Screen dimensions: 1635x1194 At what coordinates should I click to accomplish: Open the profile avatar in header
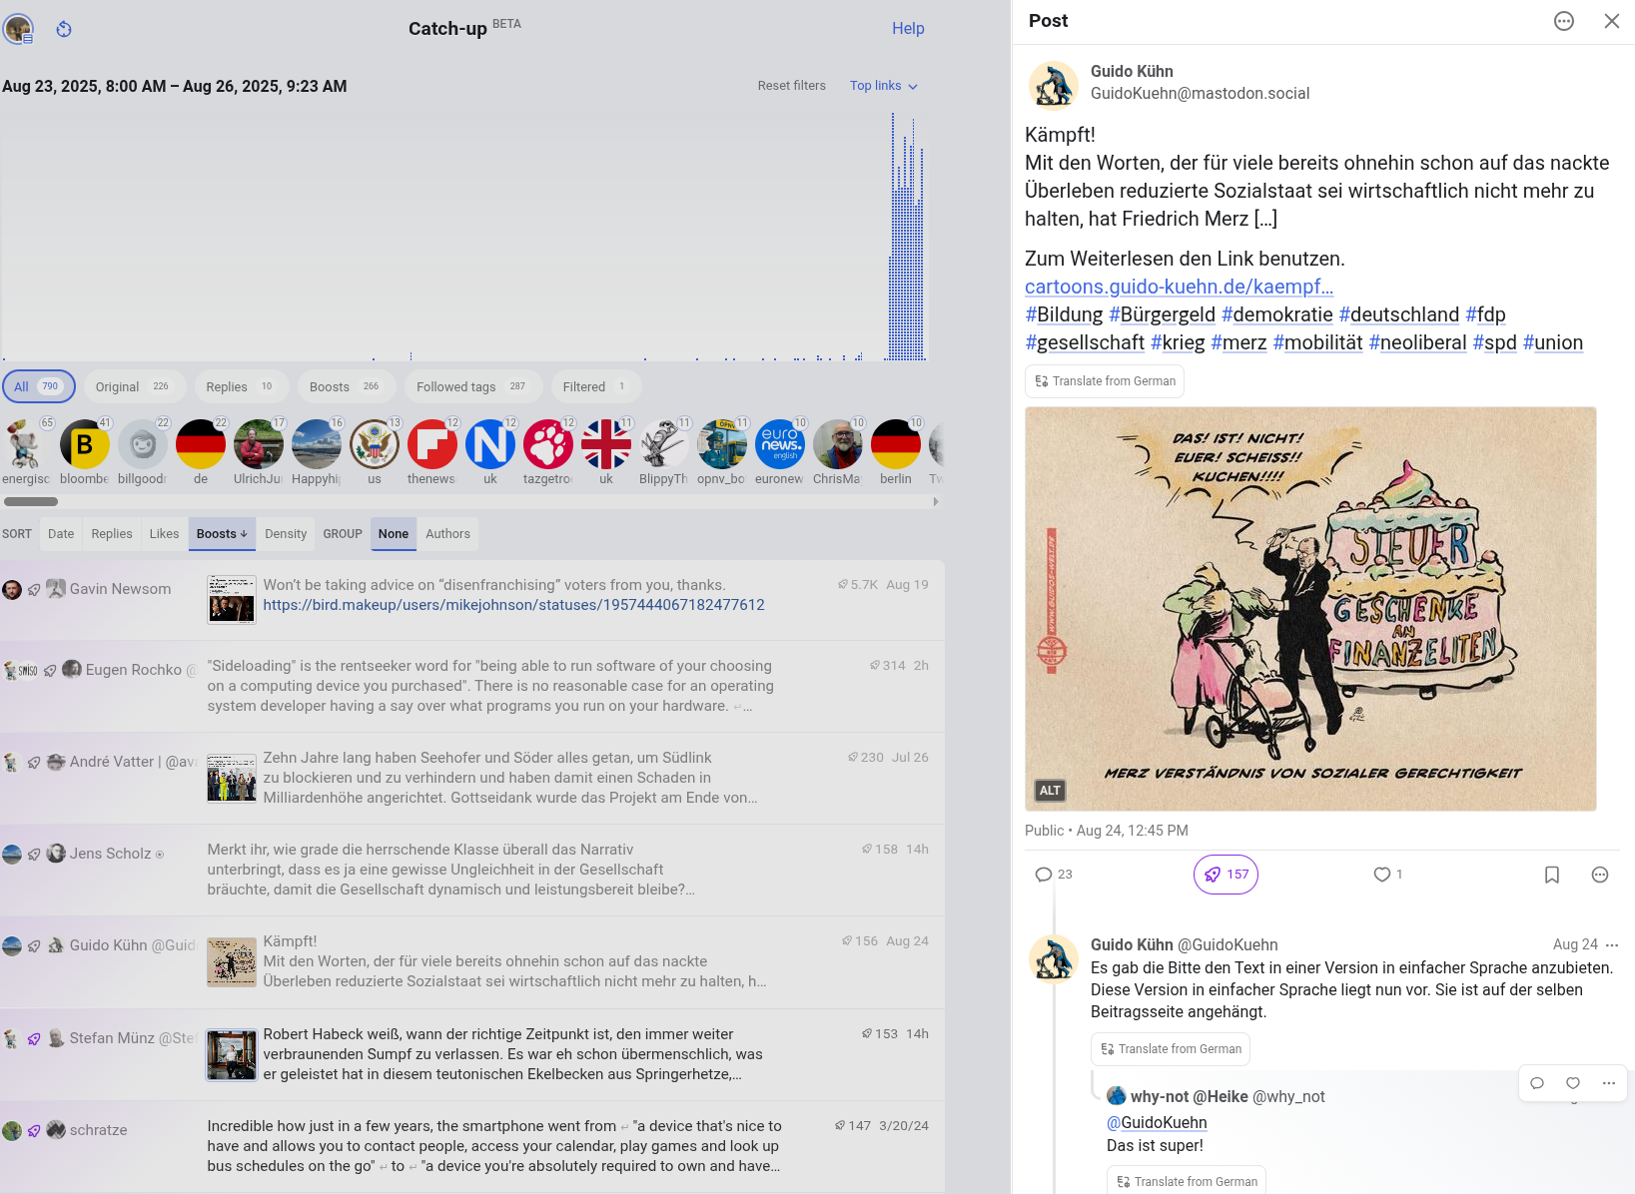[x=18, y=29]
